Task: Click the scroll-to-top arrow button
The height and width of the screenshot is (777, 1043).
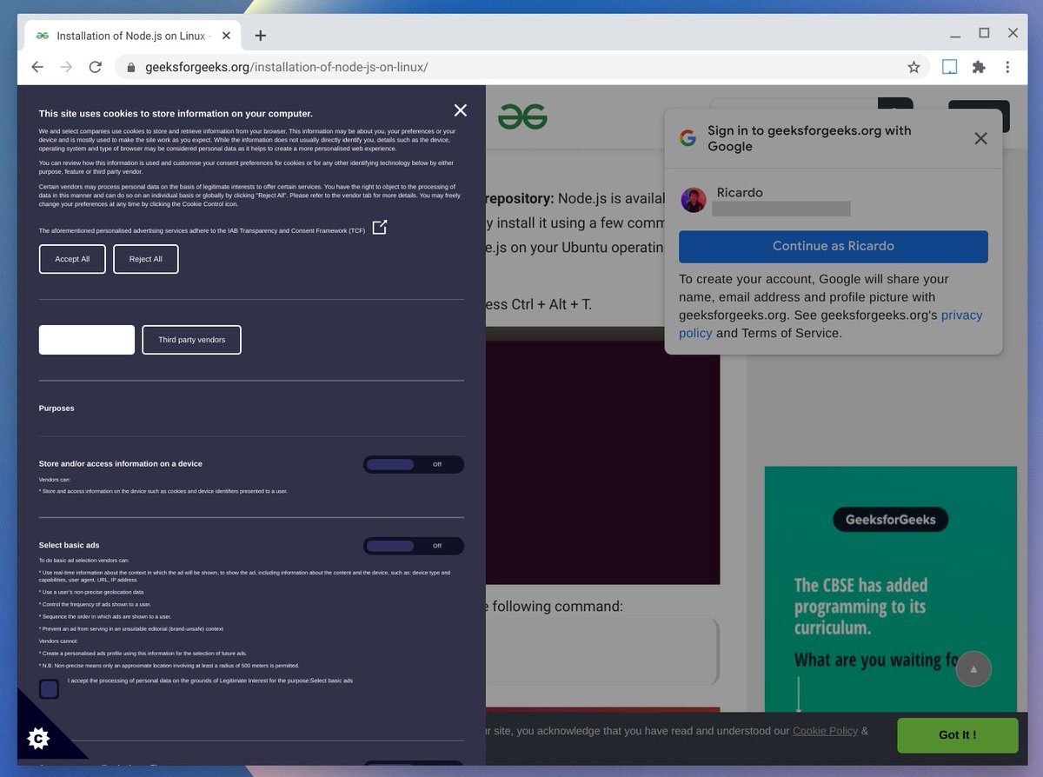Action: (x=973, y=669)
